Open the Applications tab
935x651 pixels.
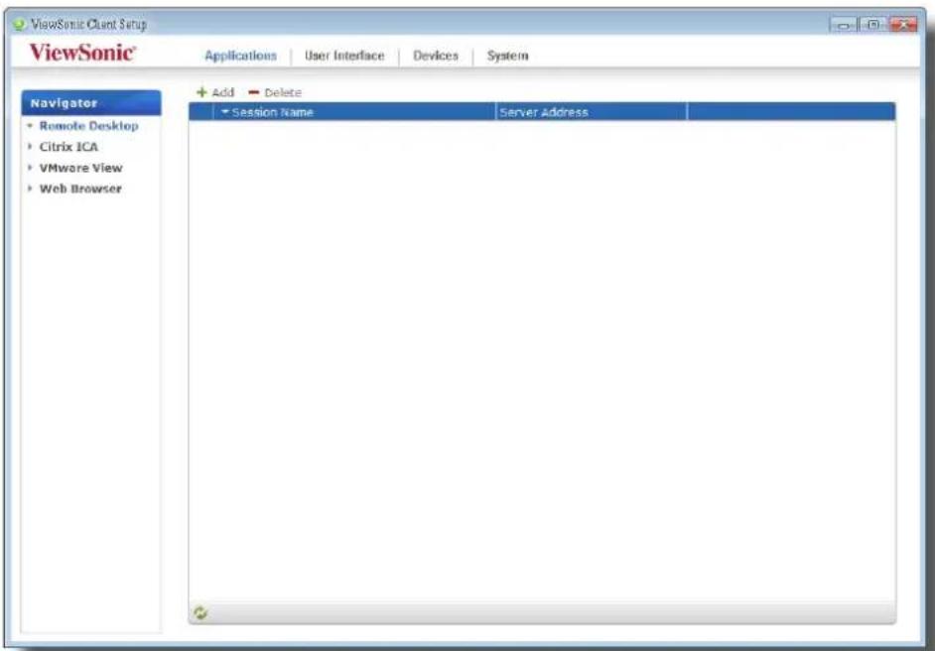pyautogui.click(x=240, y=56)
